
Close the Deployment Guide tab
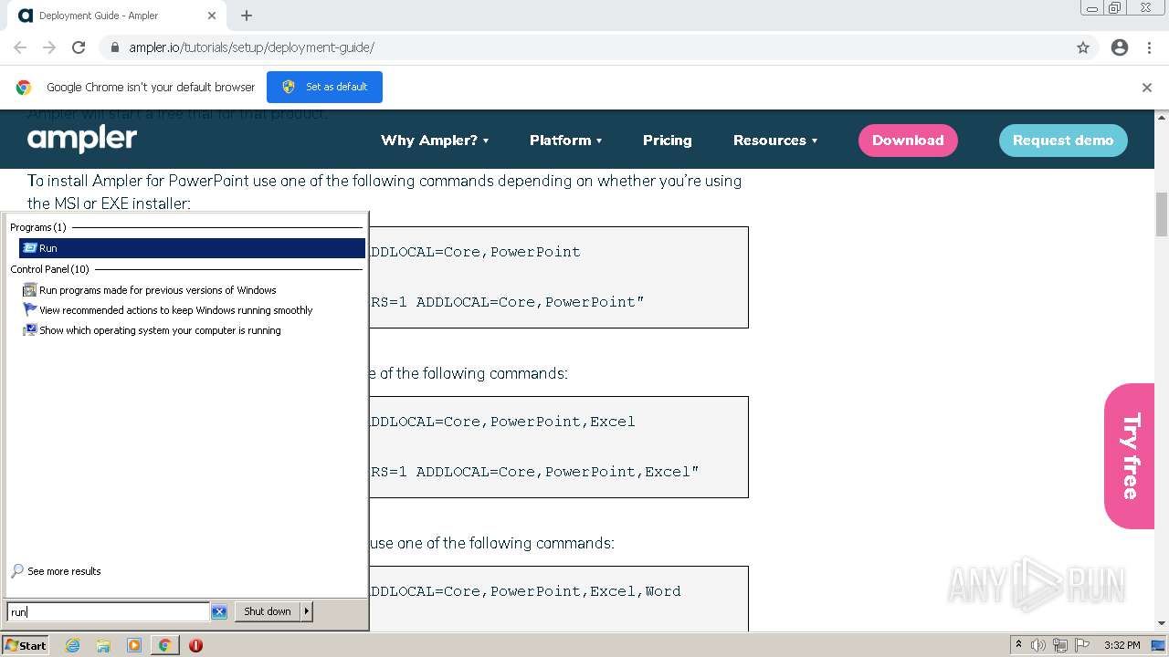(x=211, y=16)
